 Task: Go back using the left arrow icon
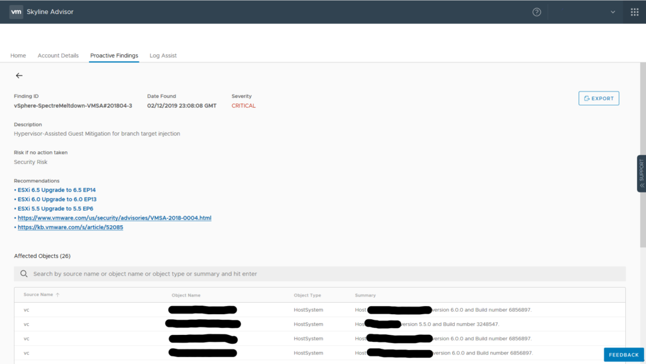pyautogui.click(x=19, y=75)
